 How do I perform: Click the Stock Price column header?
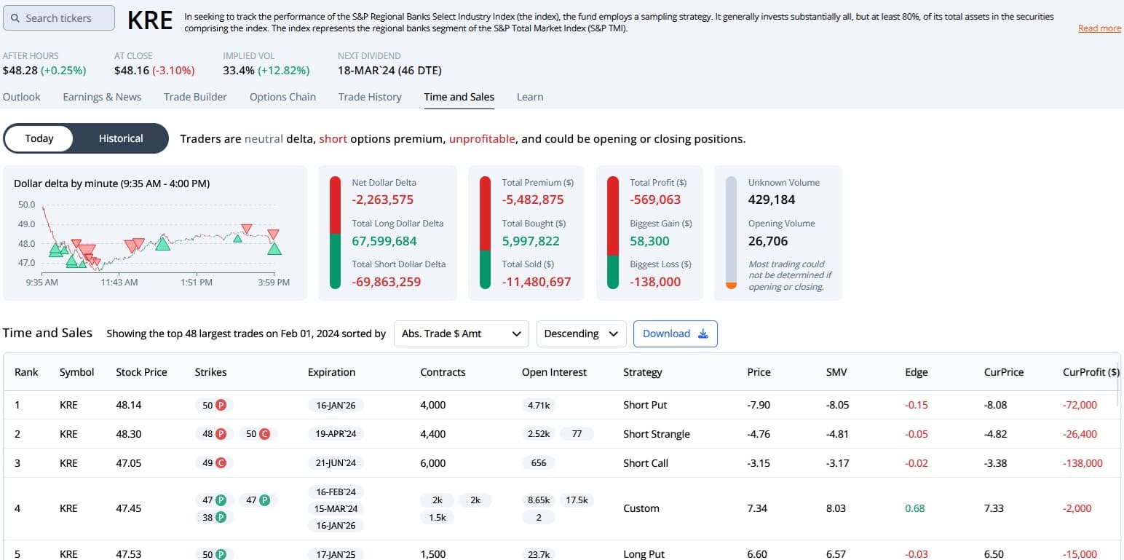coord(141,372)
